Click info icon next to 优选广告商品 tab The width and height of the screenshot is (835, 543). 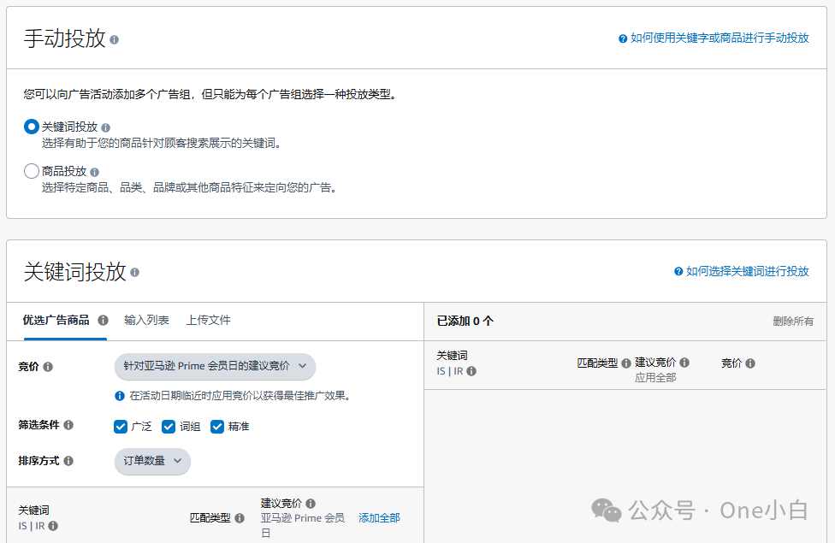(103, 321)
